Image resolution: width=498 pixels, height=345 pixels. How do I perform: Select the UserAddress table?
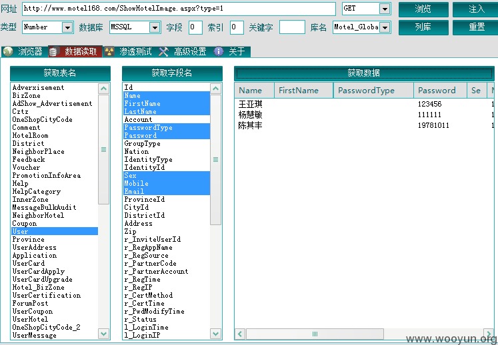[x=54, y=247]
